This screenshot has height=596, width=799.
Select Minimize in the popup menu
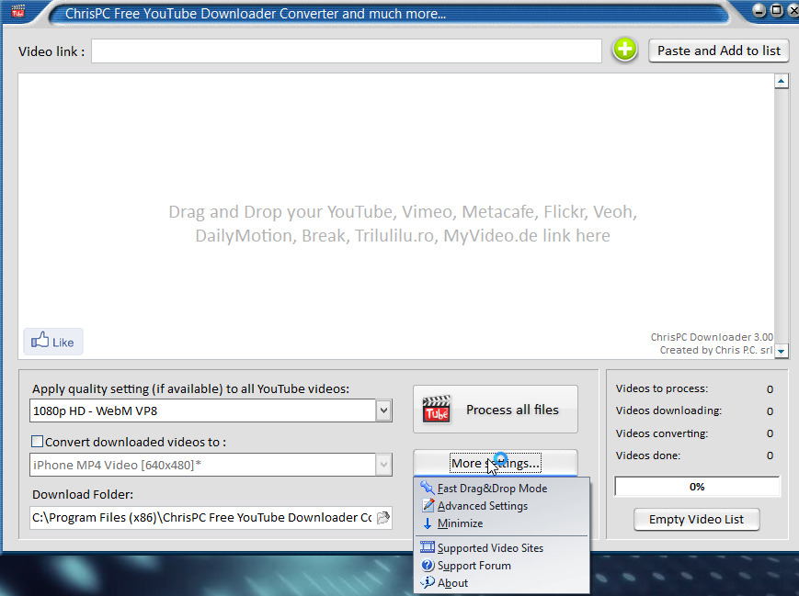[x=502, y=523]
